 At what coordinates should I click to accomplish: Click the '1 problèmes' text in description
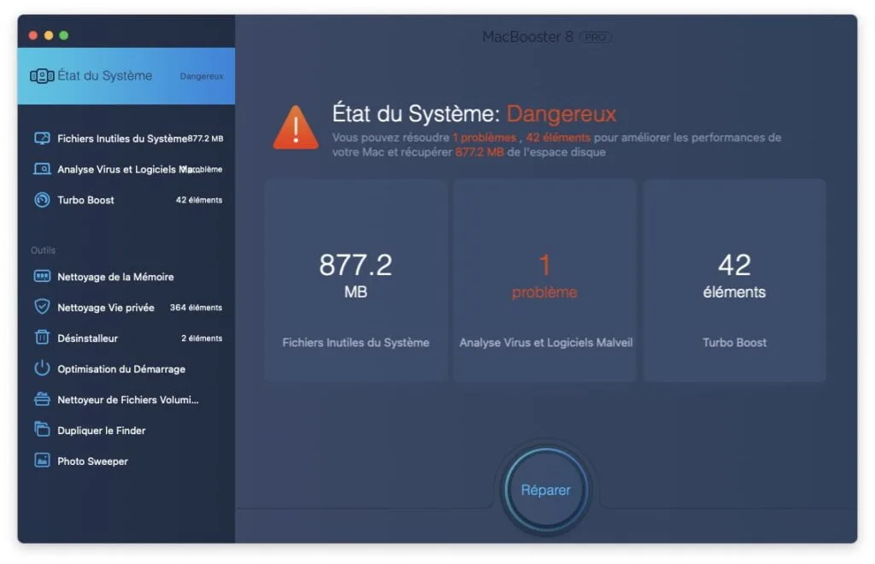(x=484, y=138)
